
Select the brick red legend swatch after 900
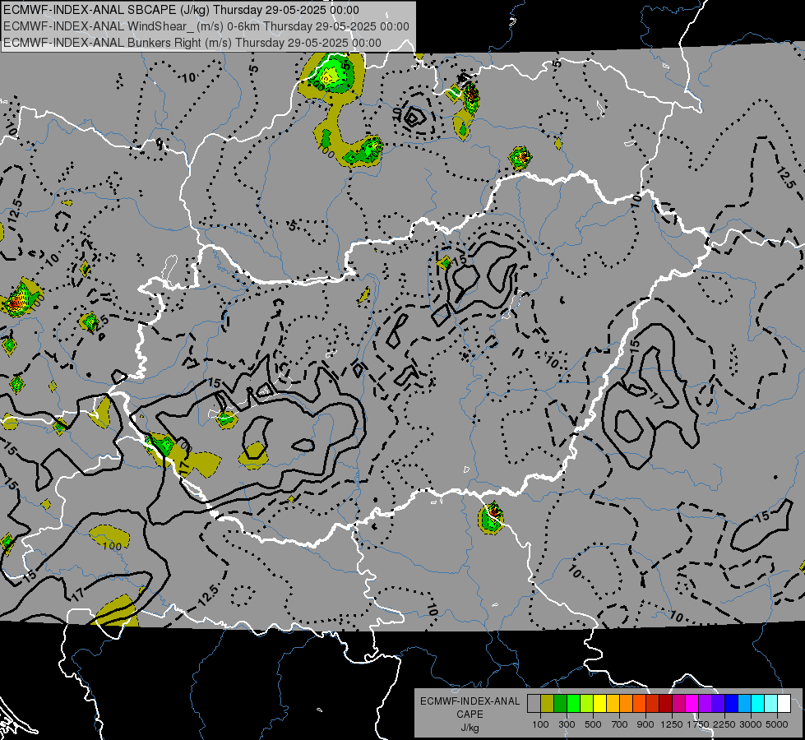tap(653, 704)
